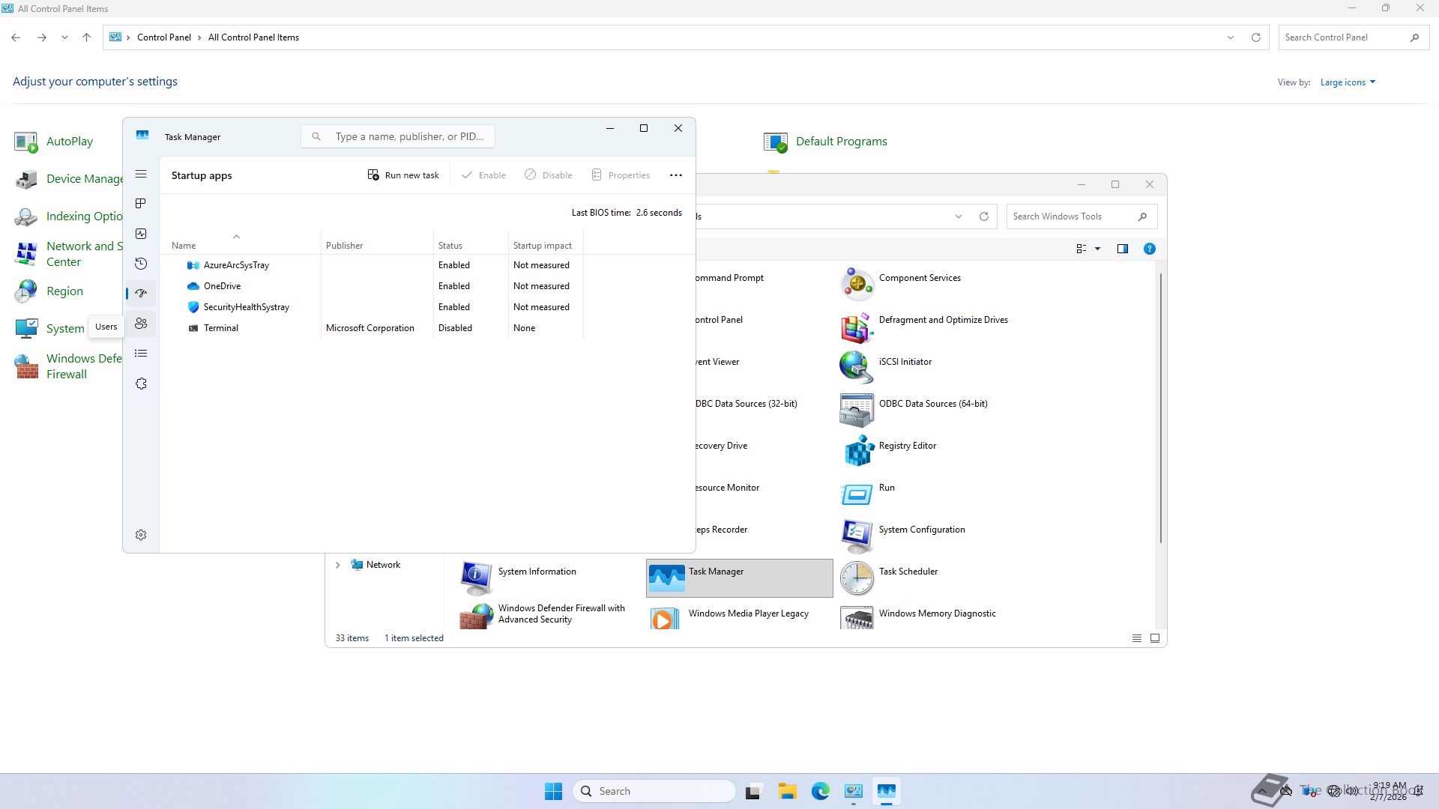Sort startup apps by Status column
The height and width of the screenshot is (809, 1439).
[x=450, y=246]
